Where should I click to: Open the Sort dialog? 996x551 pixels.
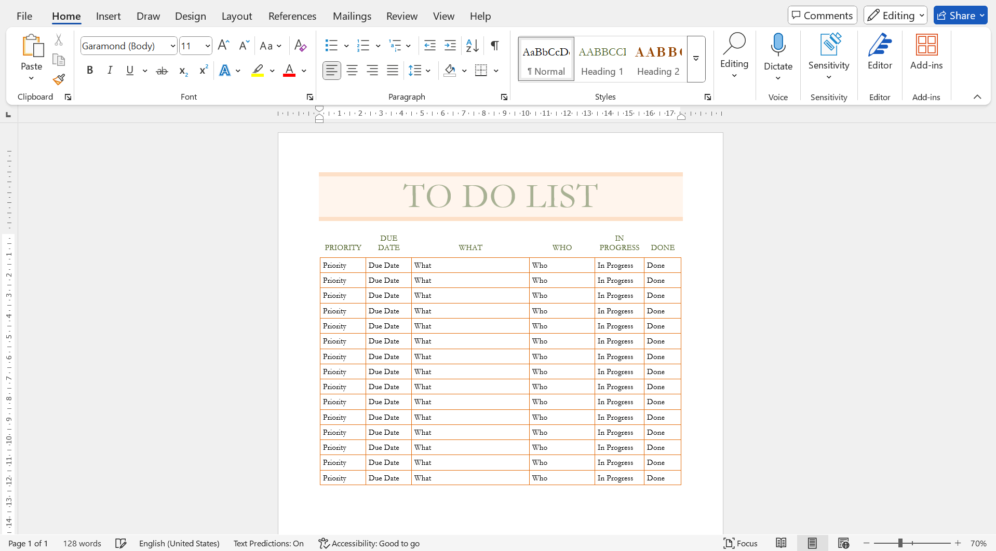pos(472,46)
